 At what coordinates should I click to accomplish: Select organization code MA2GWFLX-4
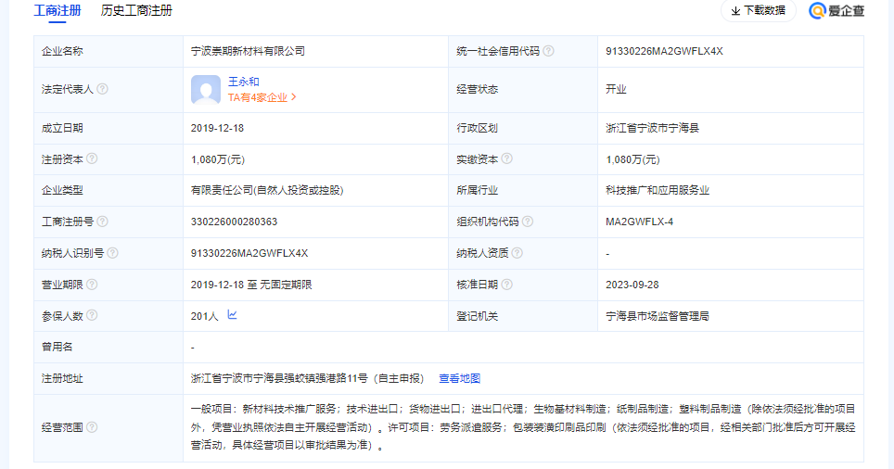[639, 222]
